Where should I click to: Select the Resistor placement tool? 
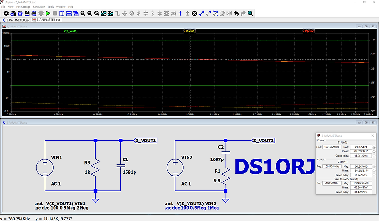(x=139, y=14)
